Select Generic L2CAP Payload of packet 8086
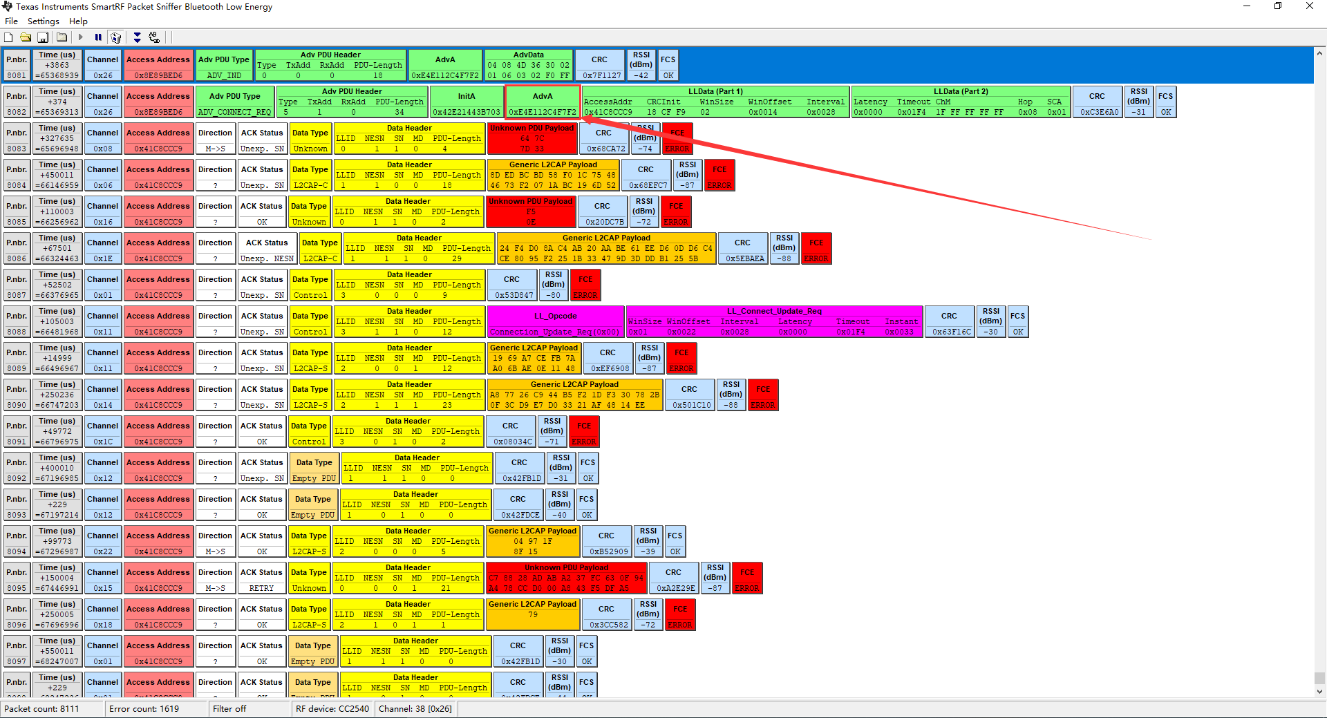1327x718 pixels. pyautogui.click(x=606, y=249)
